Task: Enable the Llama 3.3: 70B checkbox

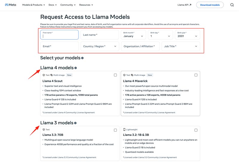Action: pos(115,130)
